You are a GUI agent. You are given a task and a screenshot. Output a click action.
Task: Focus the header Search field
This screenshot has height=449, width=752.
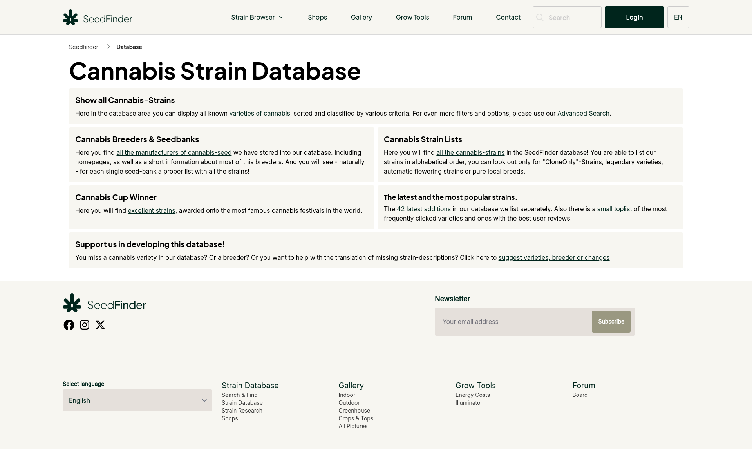click(567, 17)
